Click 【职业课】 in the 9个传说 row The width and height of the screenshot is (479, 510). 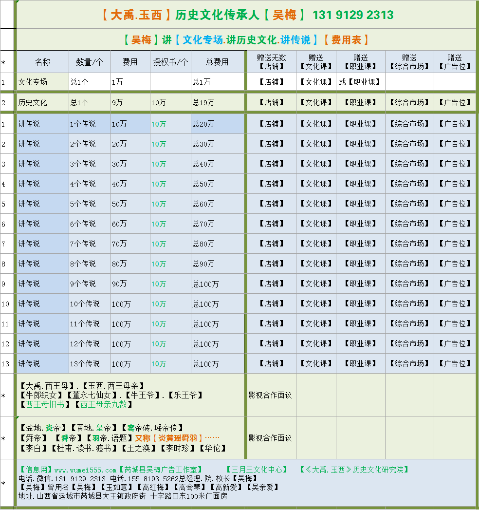pyautogui.click(x=361, y=283)
